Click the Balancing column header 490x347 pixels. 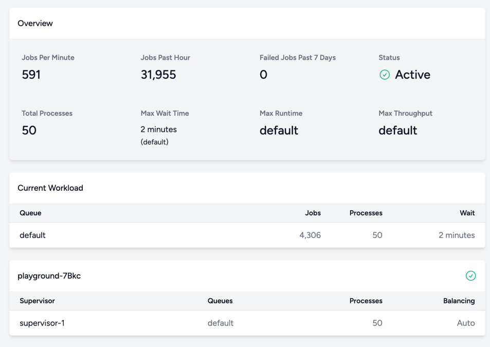(459, 301)
